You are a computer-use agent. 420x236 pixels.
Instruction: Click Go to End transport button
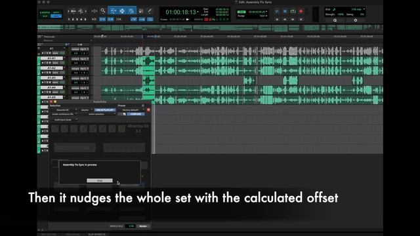tap(301, 20)
